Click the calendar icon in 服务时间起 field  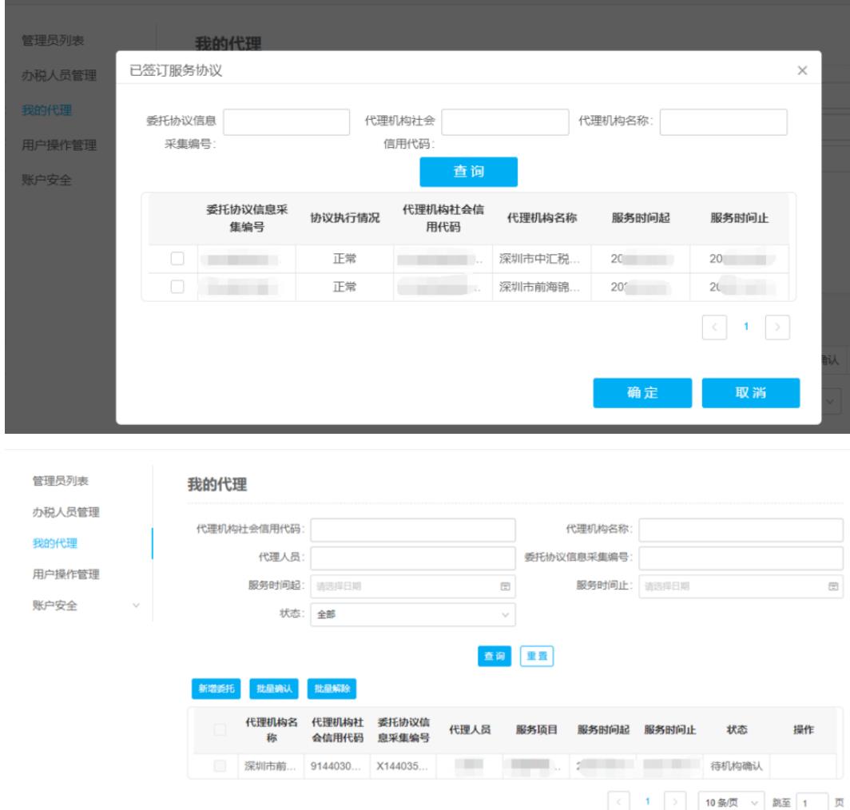click(x=504, y=586)
